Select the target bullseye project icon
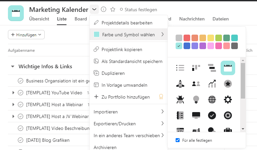 [x=228, y=115]
